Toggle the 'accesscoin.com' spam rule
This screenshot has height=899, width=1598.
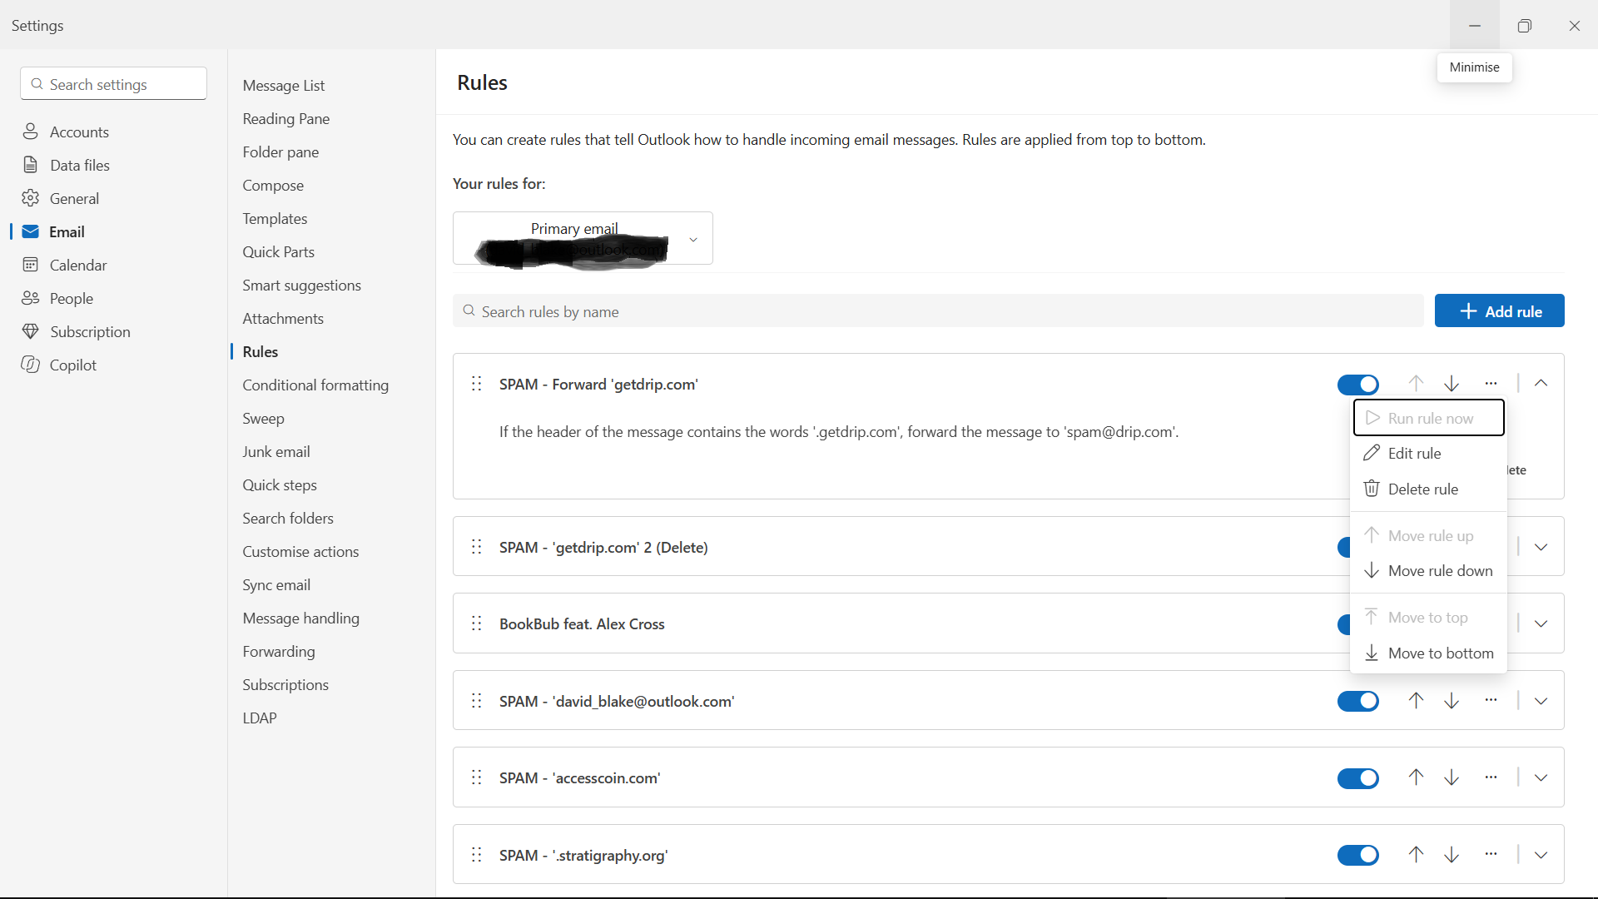pyautogui.click(x=1357, y=778)
